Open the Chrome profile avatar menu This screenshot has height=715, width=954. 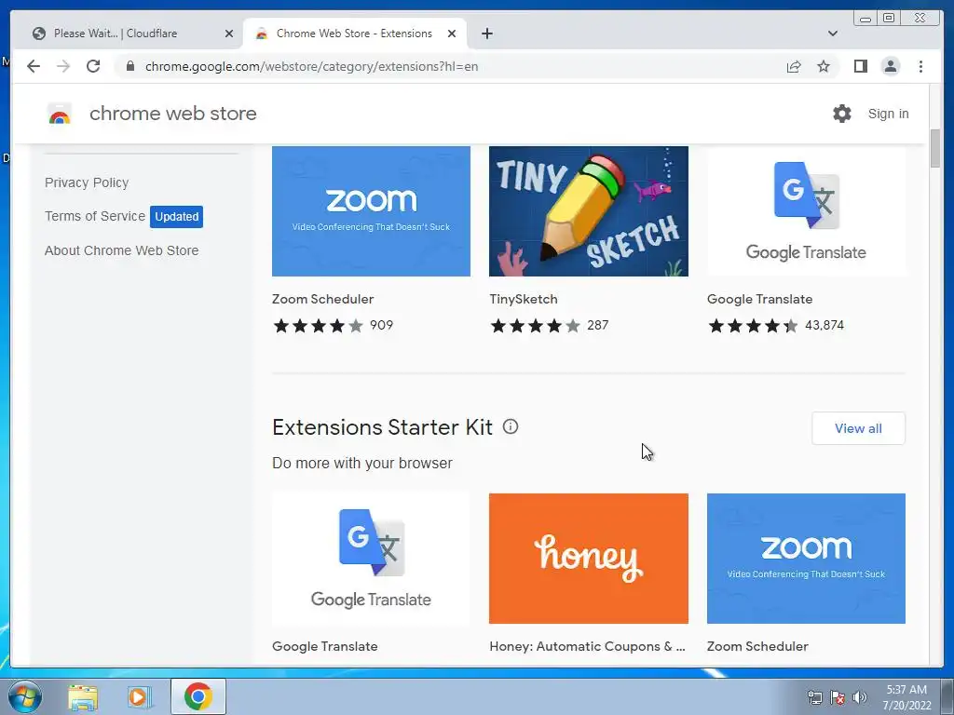coord(890,66)
